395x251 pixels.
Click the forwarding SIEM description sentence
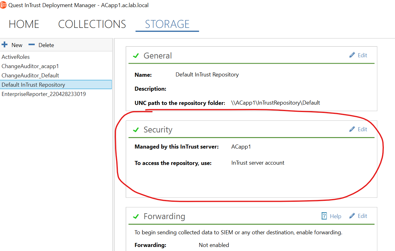pos(238,232)
